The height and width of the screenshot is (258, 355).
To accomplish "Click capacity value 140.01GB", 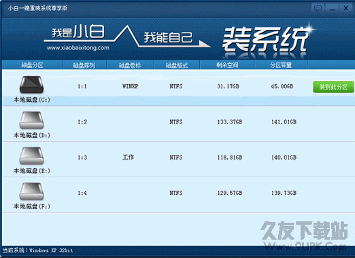I will click(x=284, y=158).
